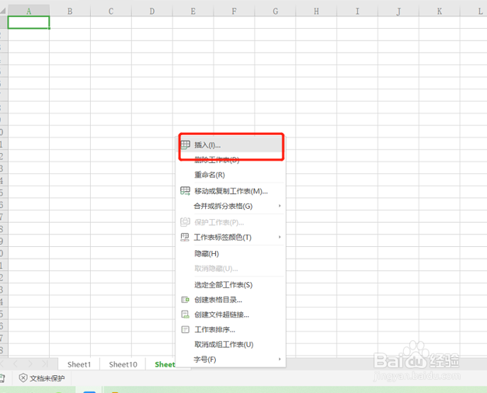Switch to the Sheet10 tab

point(123,364)
